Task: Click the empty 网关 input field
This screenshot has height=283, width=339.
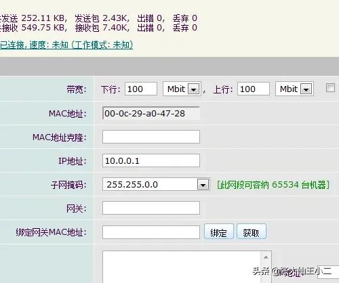Action: pyautogui.click(x=151, y=208)
